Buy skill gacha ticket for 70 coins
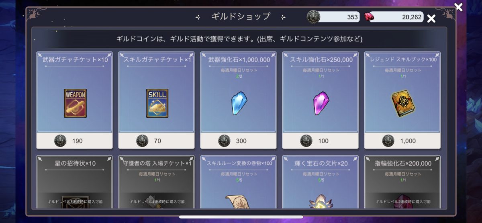Viewport: 482px width, 223px height. pos(156,141)
